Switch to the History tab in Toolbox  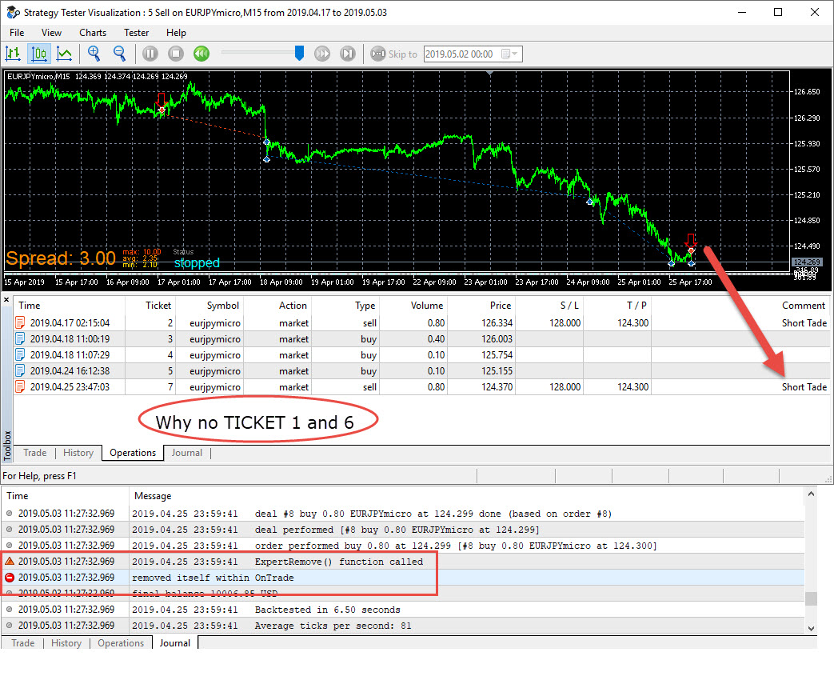tap(78, 453)
